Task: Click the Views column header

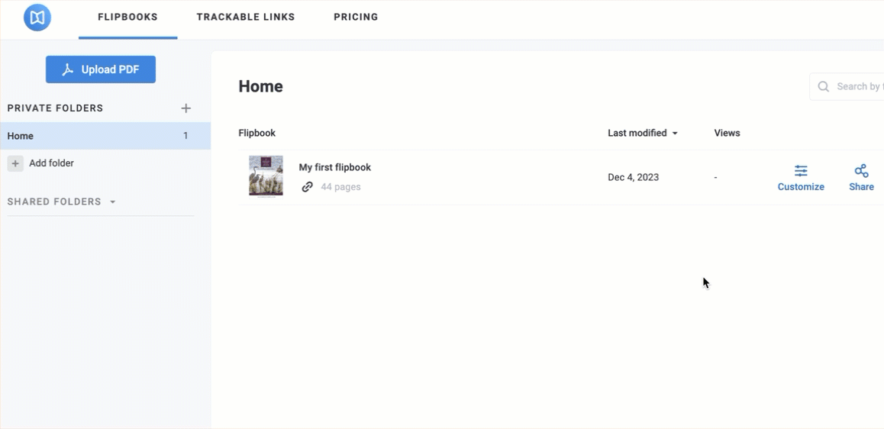Action: (x=727, y=133)
